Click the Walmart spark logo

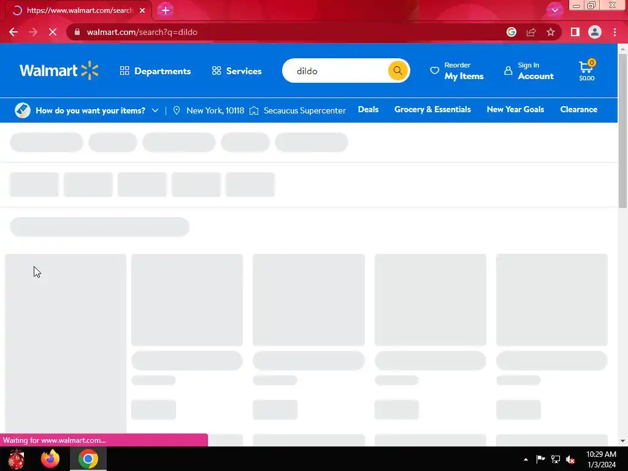(59, 71)
